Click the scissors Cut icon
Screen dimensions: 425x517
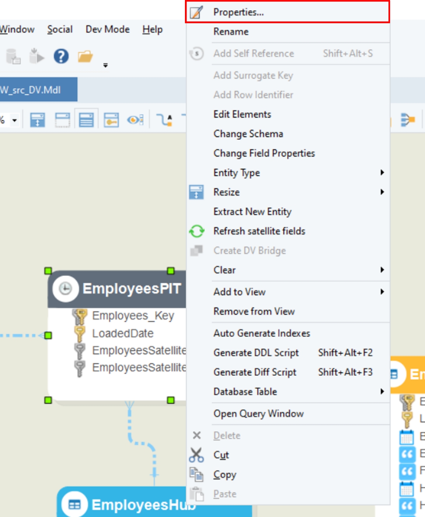pos(197,455)
